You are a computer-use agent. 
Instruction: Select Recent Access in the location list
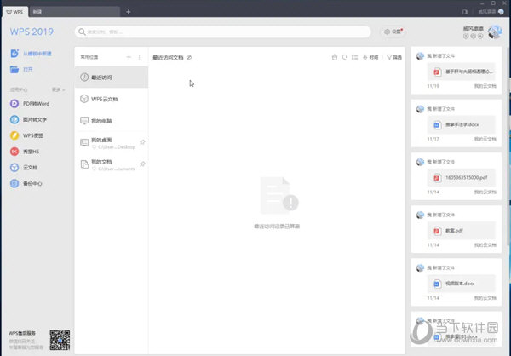click(x=112, y=78)
